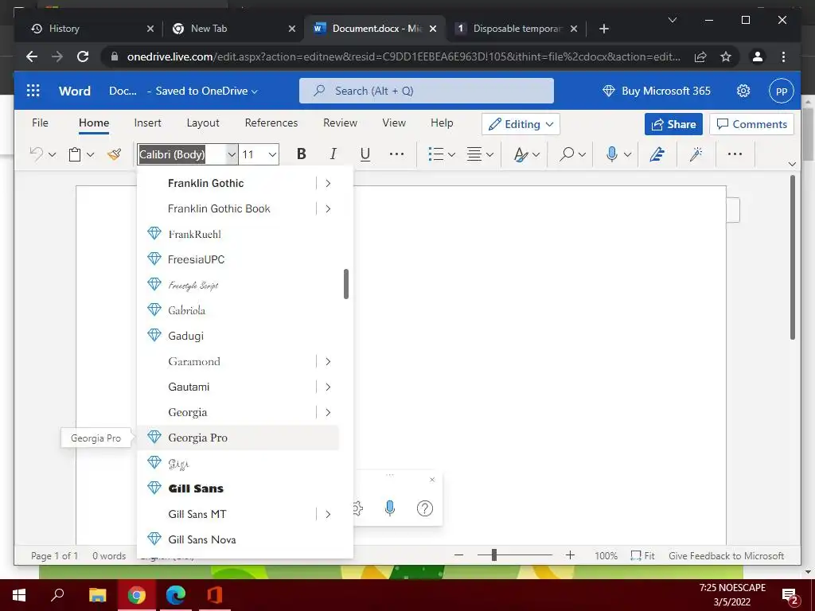The image size is (815, 611).
Task: Click the Undo arrow icon
Action: click(37, 154)
